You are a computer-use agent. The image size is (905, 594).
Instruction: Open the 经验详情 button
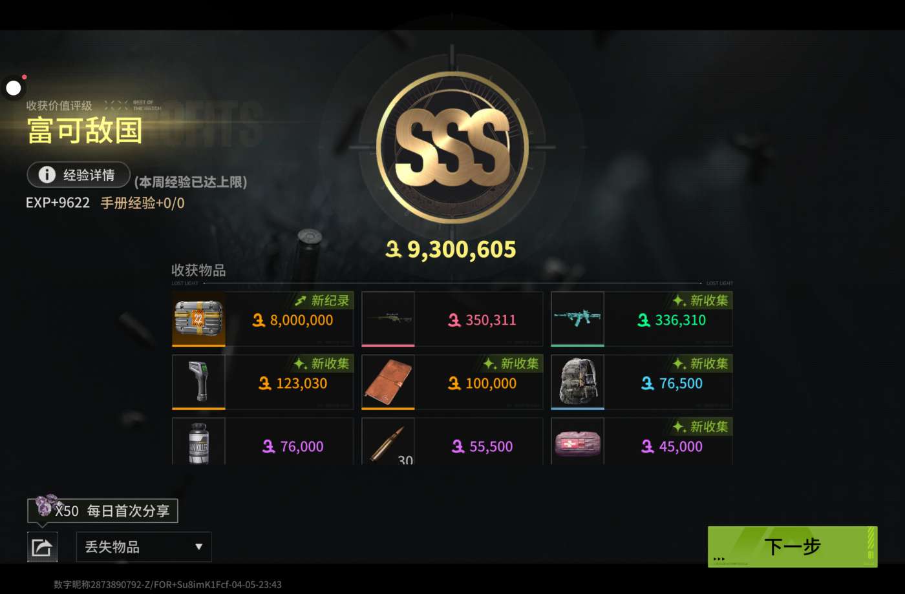coord(78,174)
